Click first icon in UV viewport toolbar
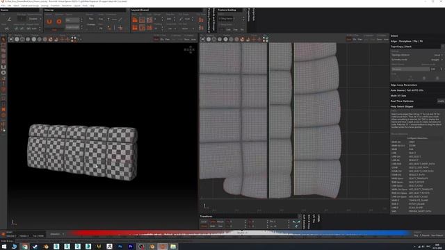This screenshot has width=445, height=250. point(202,40)
